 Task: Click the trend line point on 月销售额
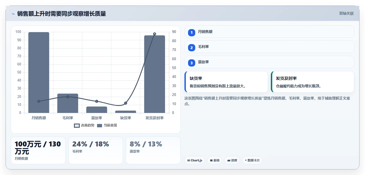(39, 101)
